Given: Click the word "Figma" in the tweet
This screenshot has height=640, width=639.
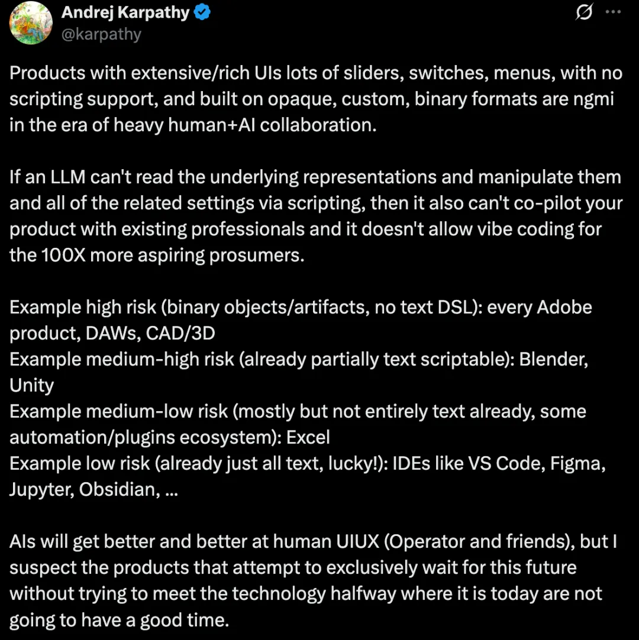Looking at the screenshot, I should (577, 463).
